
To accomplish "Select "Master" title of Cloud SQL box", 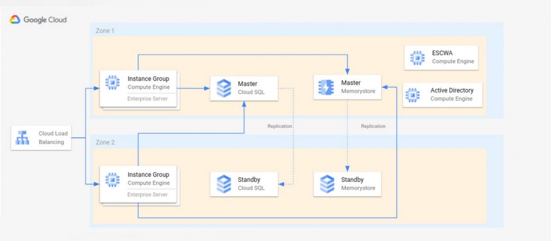I will click(247, 84).
